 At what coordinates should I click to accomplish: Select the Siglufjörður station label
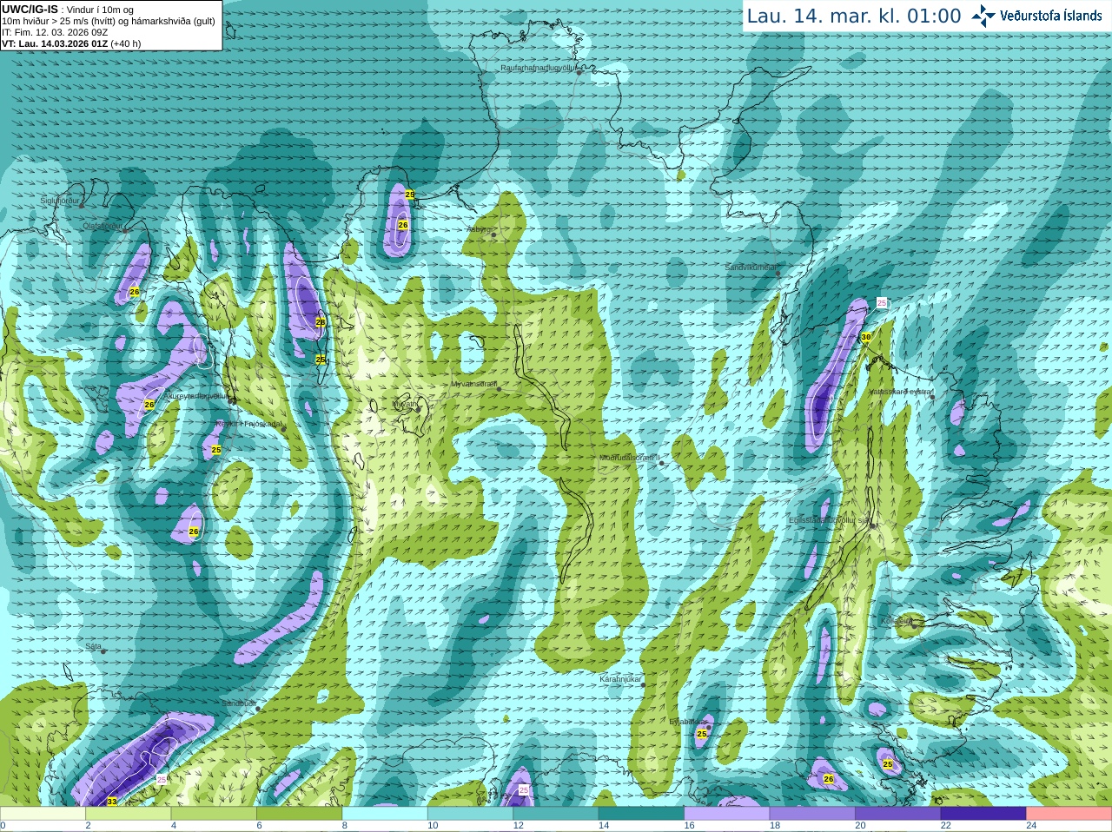click(60, 201)
